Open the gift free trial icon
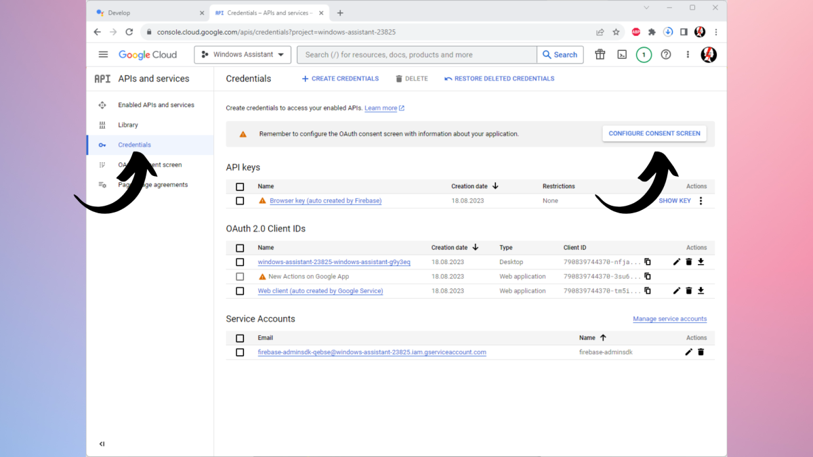This screenshot has width=813, height=457. pos(600,55)
